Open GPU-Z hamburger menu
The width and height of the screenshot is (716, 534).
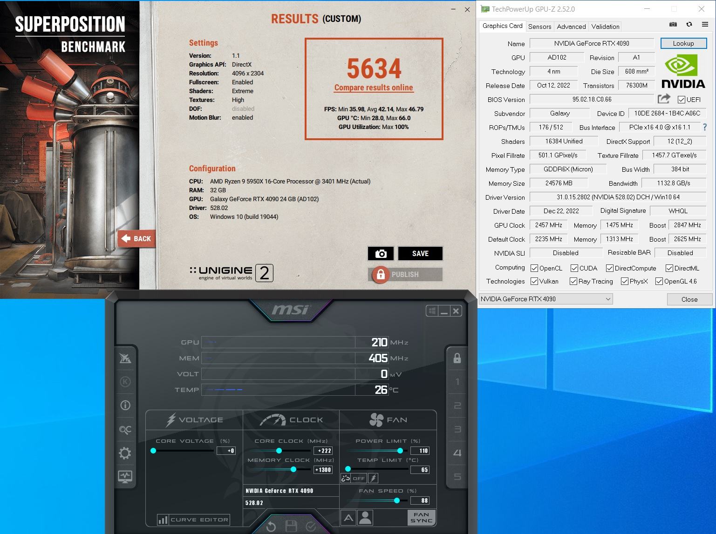pos(705,24)
